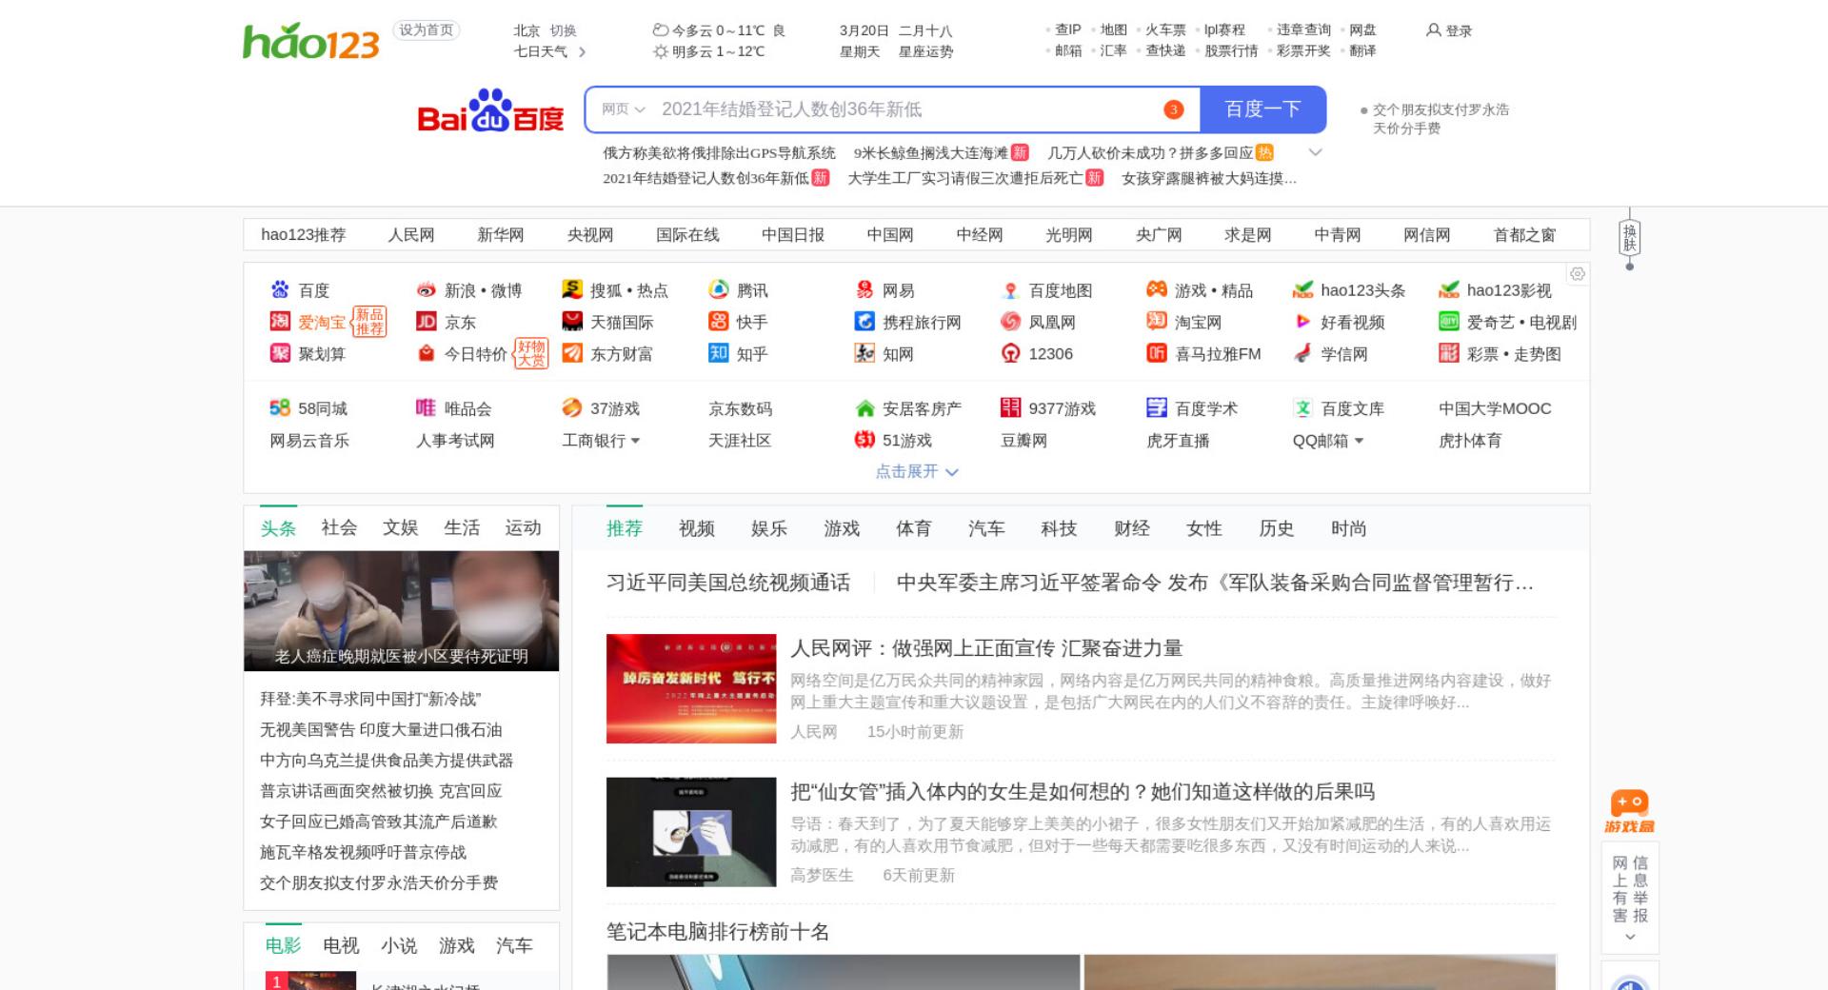
Task: Select the 视频 feed tab
Action: [x=696, y=528]
